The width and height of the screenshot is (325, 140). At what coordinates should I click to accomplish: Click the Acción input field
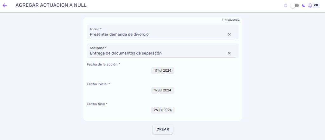tap(162, 32)
